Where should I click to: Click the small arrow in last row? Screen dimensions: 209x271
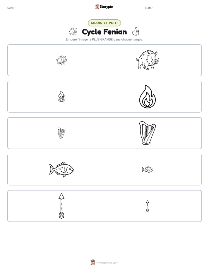pyautogui.click(x=148, y=206)
